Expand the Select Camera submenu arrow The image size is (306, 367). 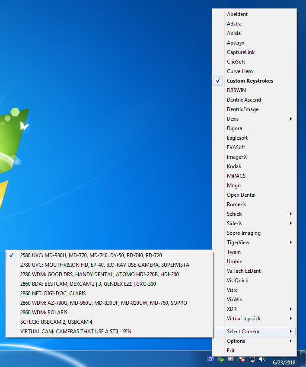coord(291,332)
